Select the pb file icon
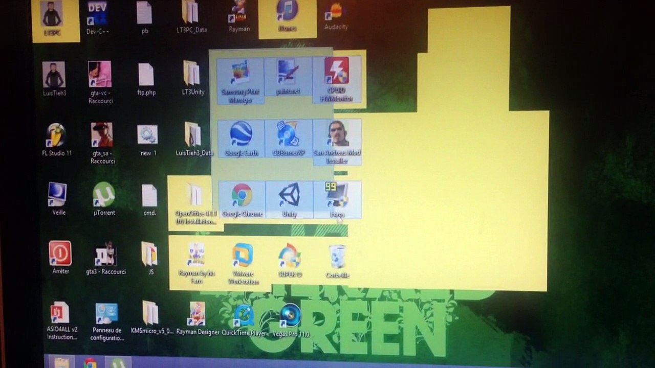Viewport: 655px width, 368px height. point(145,17)
